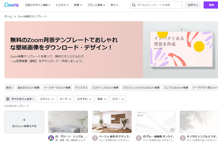This screenshot has height=145, width=218.
Task: Open the 学ぶ menu
Action: [114, 5]
